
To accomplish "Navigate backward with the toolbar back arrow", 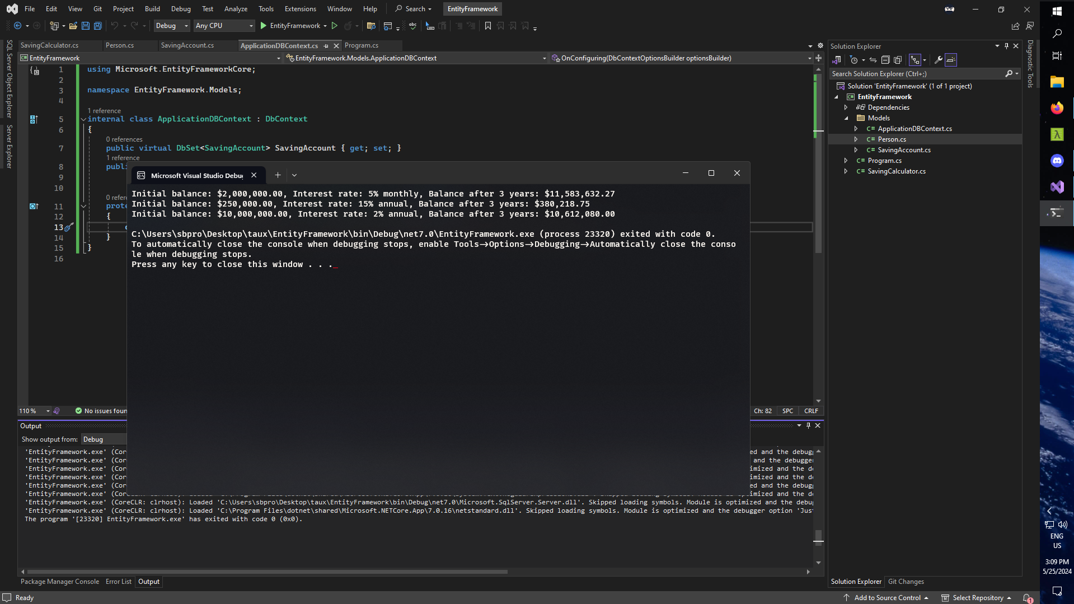I will coord(17,26).
